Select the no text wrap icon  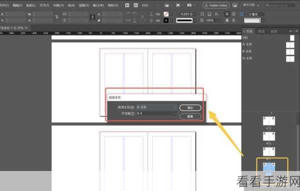pyautogui.click(x=227, y=14)
